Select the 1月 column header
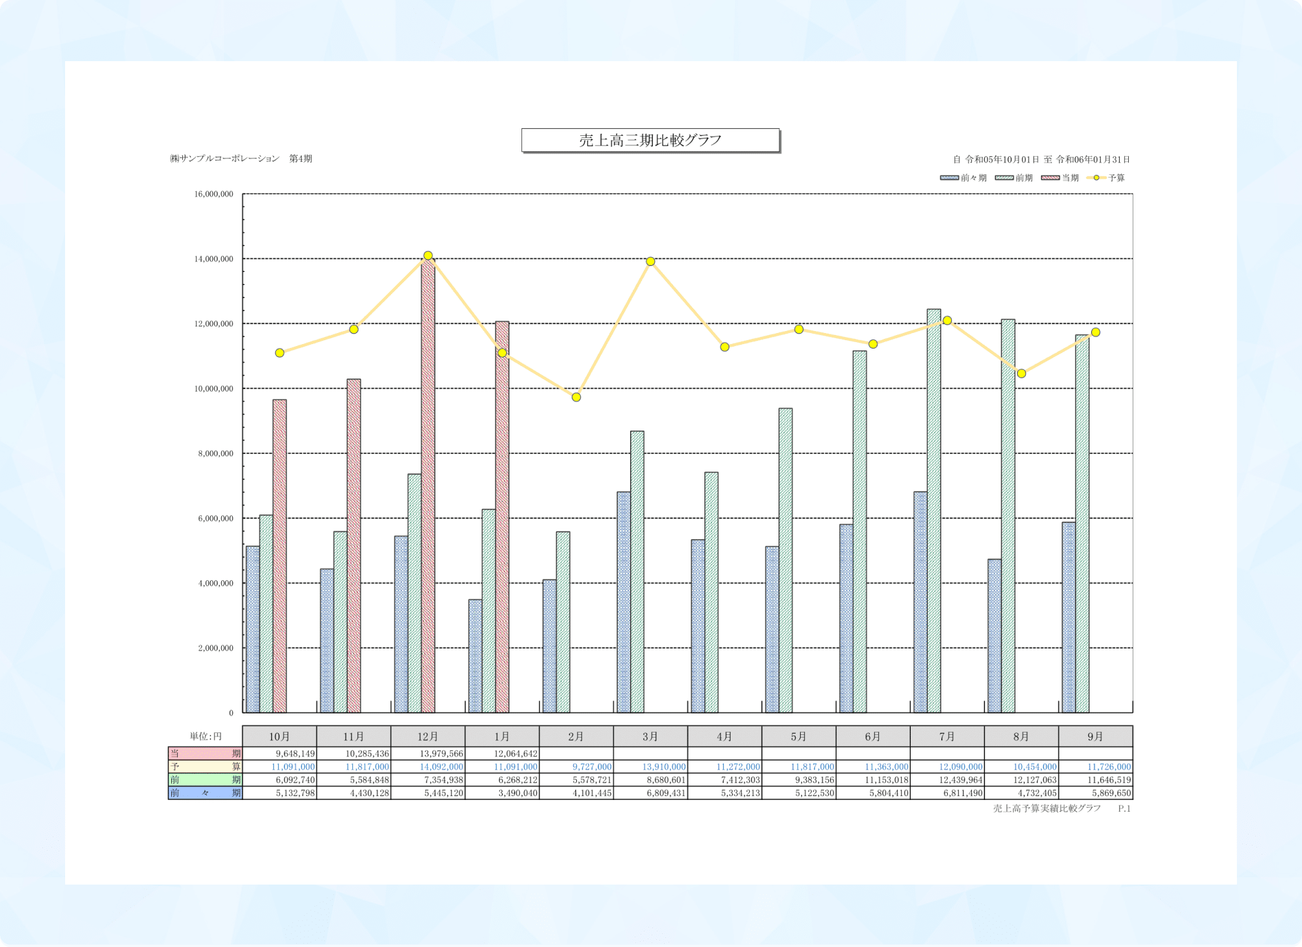 click(x=502, y=736)
